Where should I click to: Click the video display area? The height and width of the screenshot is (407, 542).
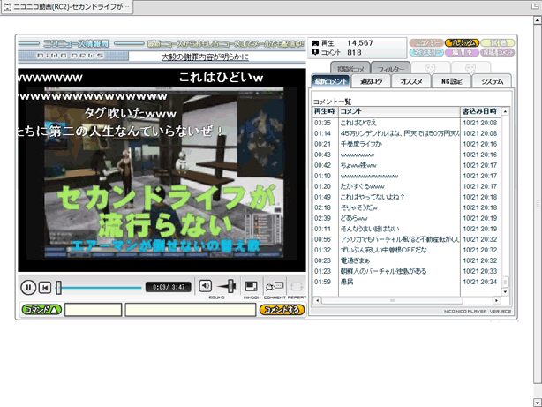(162, 170)
